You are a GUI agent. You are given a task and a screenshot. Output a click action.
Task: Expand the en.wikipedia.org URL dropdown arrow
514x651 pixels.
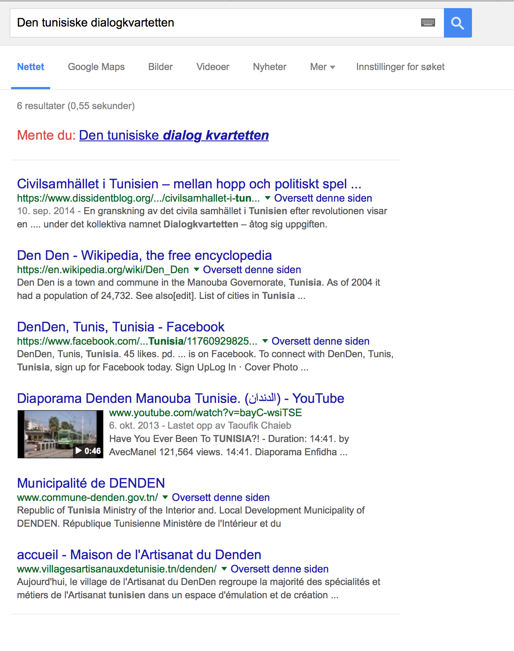click(x=197, y=270)
